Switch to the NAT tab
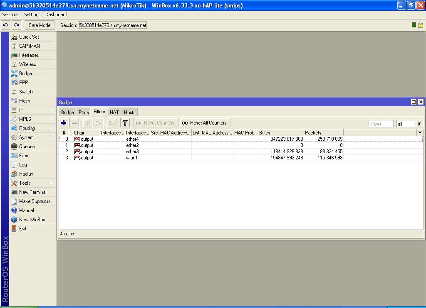 point(114,112)
